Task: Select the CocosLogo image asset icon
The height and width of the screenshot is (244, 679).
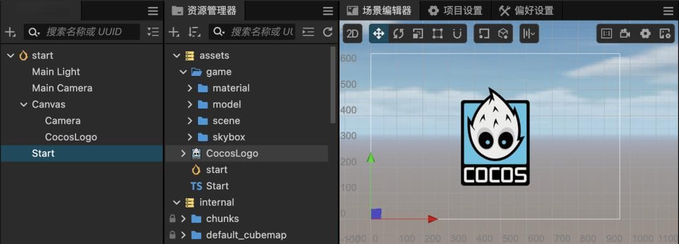Action: coord(196,153)
